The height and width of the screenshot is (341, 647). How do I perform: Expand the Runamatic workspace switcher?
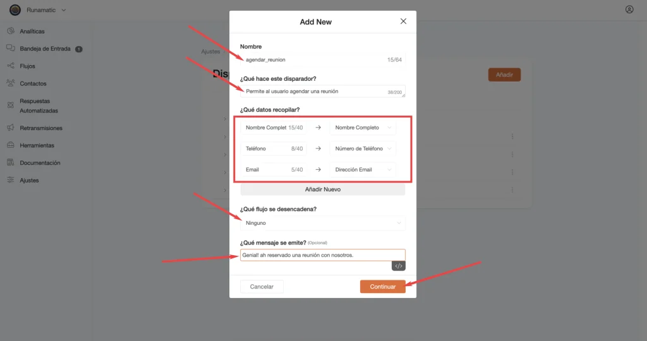(x=38, y=10)
